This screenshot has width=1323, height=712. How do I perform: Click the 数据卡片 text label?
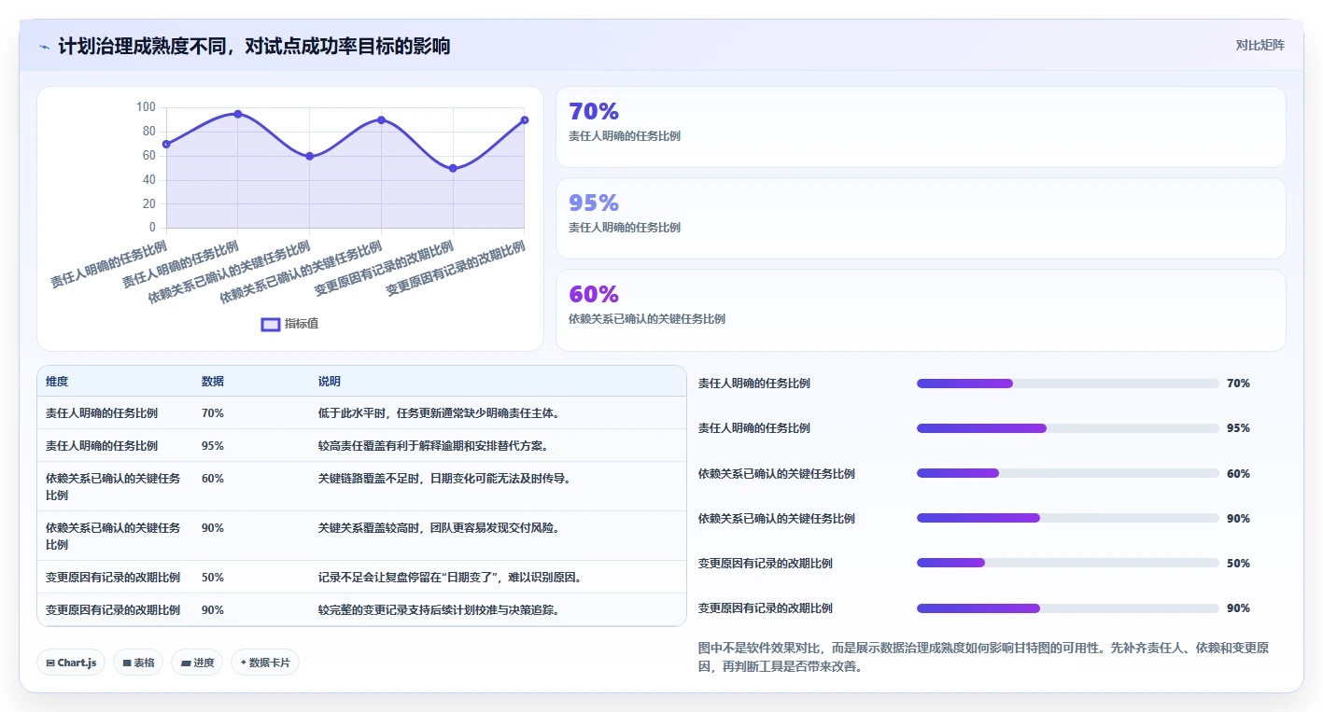coord(269,663)
